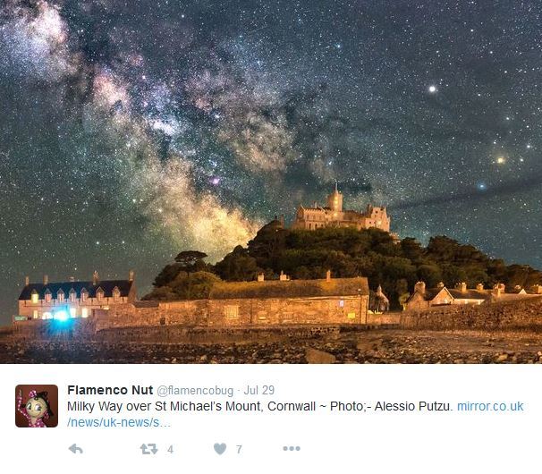Retweet the Flamenco Nut tweet

pos(148,449)
